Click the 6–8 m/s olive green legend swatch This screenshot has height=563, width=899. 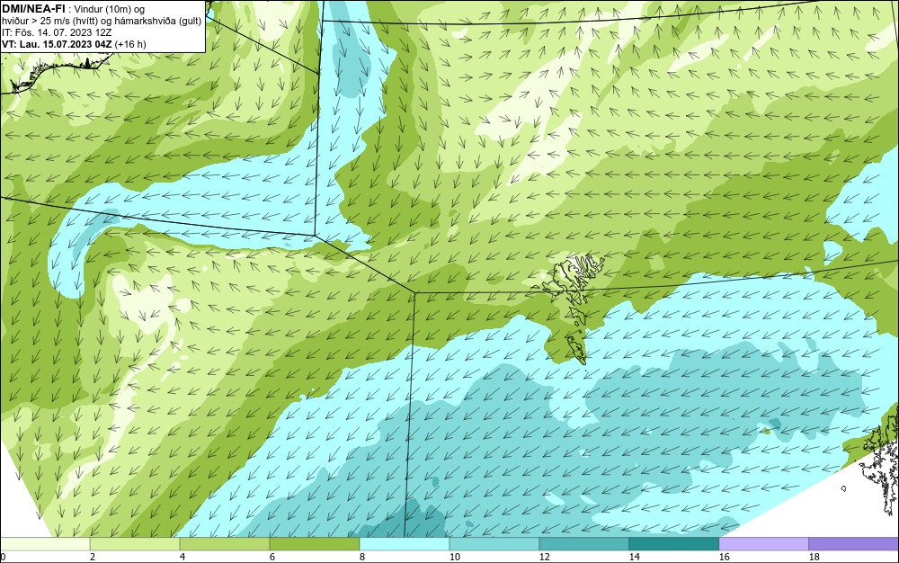coord(315,543)
